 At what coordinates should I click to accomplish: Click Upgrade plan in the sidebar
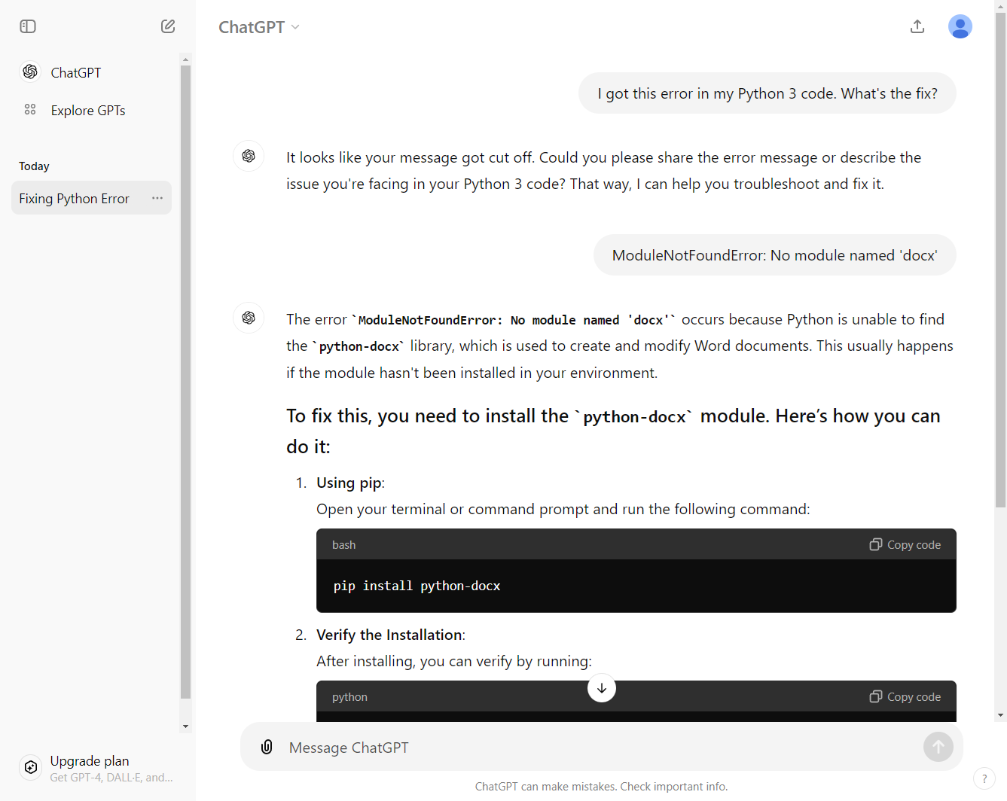(x=90, y=761)
